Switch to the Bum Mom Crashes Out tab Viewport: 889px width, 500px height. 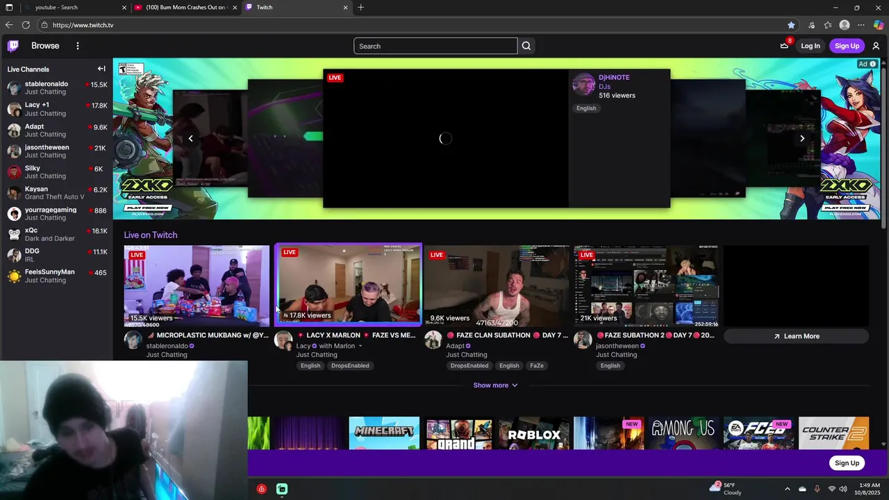(185, 8)
